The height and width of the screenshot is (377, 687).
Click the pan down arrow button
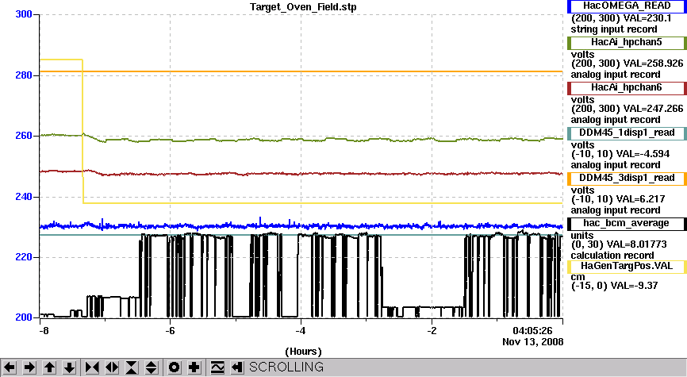click(x=70, y=367)
